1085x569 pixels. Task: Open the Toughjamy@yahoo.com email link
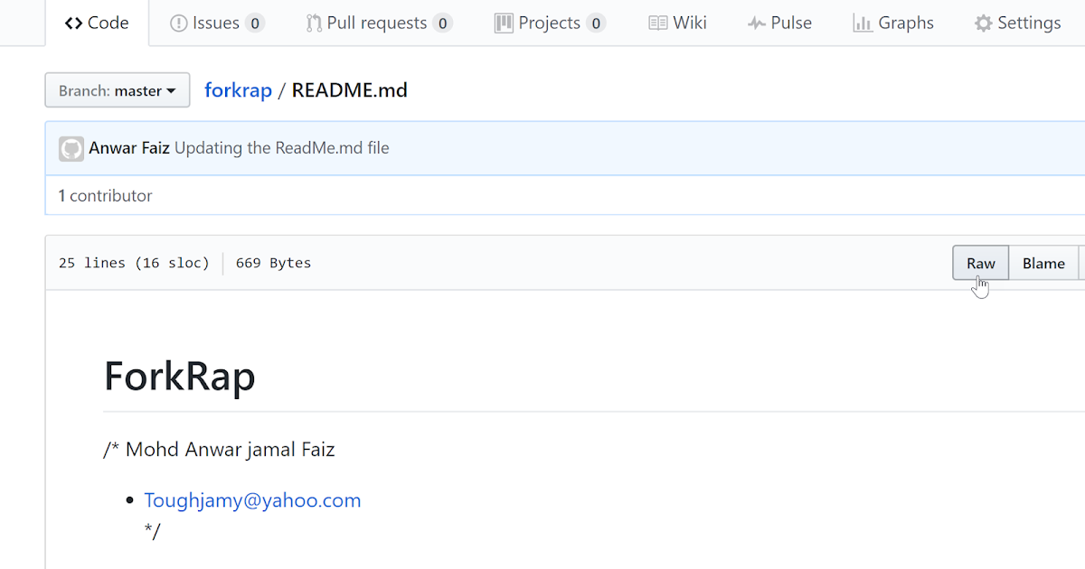click(252, 500)
